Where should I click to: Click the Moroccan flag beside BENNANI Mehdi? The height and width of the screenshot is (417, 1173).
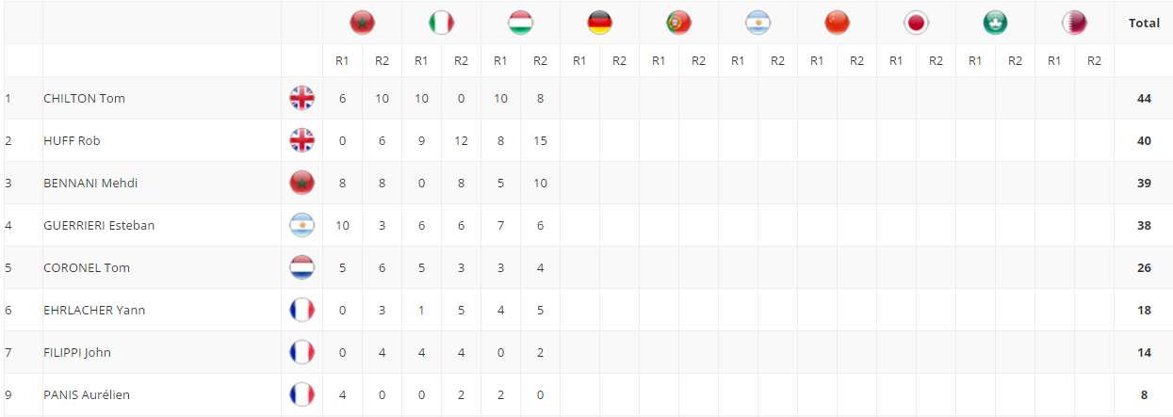coord(301,183)
